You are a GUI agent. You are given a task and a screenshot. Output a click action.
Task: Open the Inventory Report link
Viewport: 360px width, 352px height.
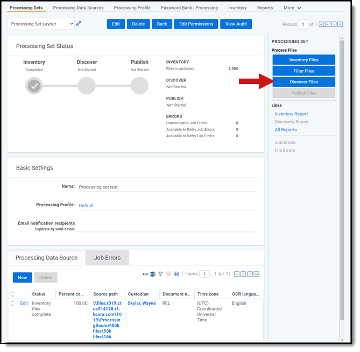pos(291,114)
